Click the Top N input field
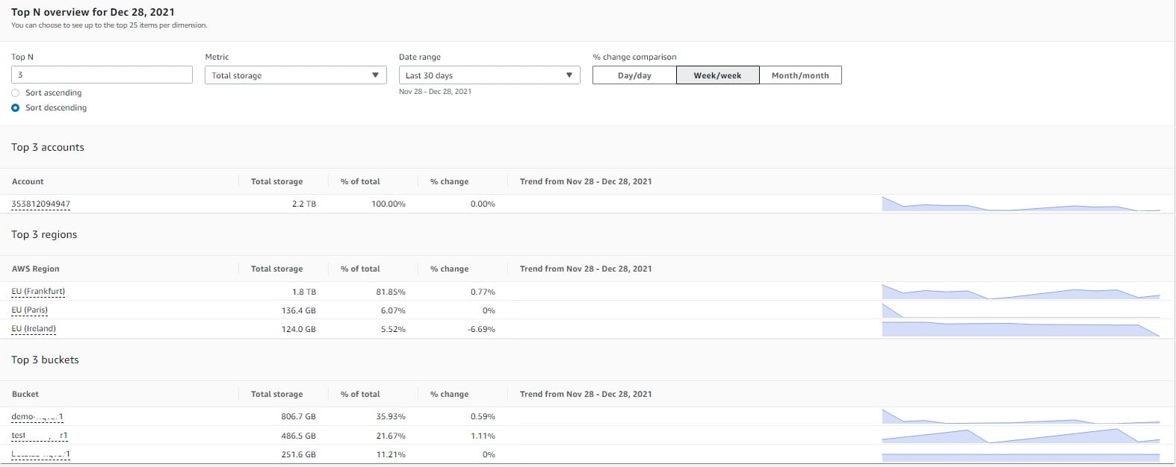Screen dimensions: 1176x467 click(102, 75)
